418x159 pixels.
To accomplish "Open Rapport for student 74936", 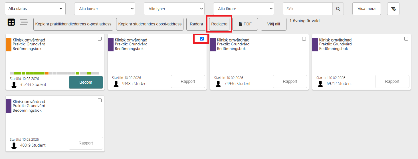I will pos(290,82).
